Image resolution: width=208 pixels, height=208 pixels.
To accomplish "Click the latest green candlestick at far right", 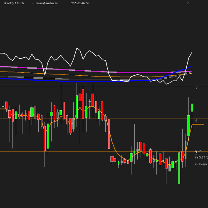I will tap(192, 107).
